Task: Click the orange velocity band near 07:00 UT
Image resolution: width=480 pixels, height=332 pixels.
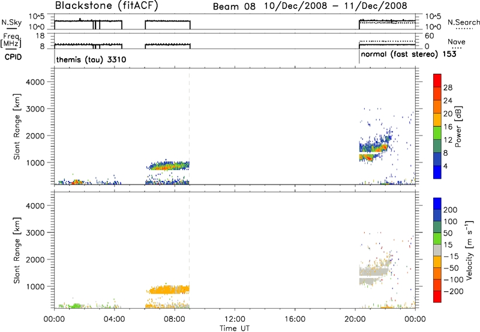Action: coord(169,289)
